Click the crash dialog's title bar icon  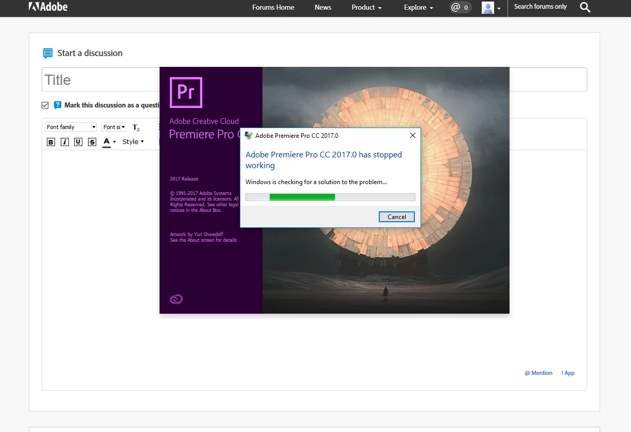[x=249, y=136]
